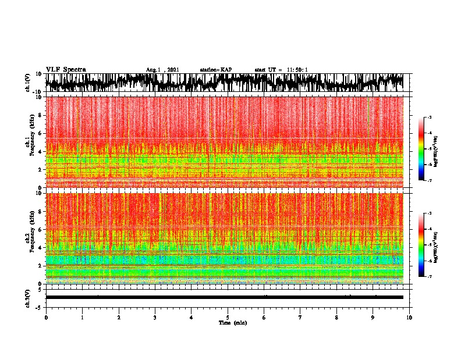
Task: Click tick label 5 on Time axis
Action: pyautogui.click(x=228, y=318)
